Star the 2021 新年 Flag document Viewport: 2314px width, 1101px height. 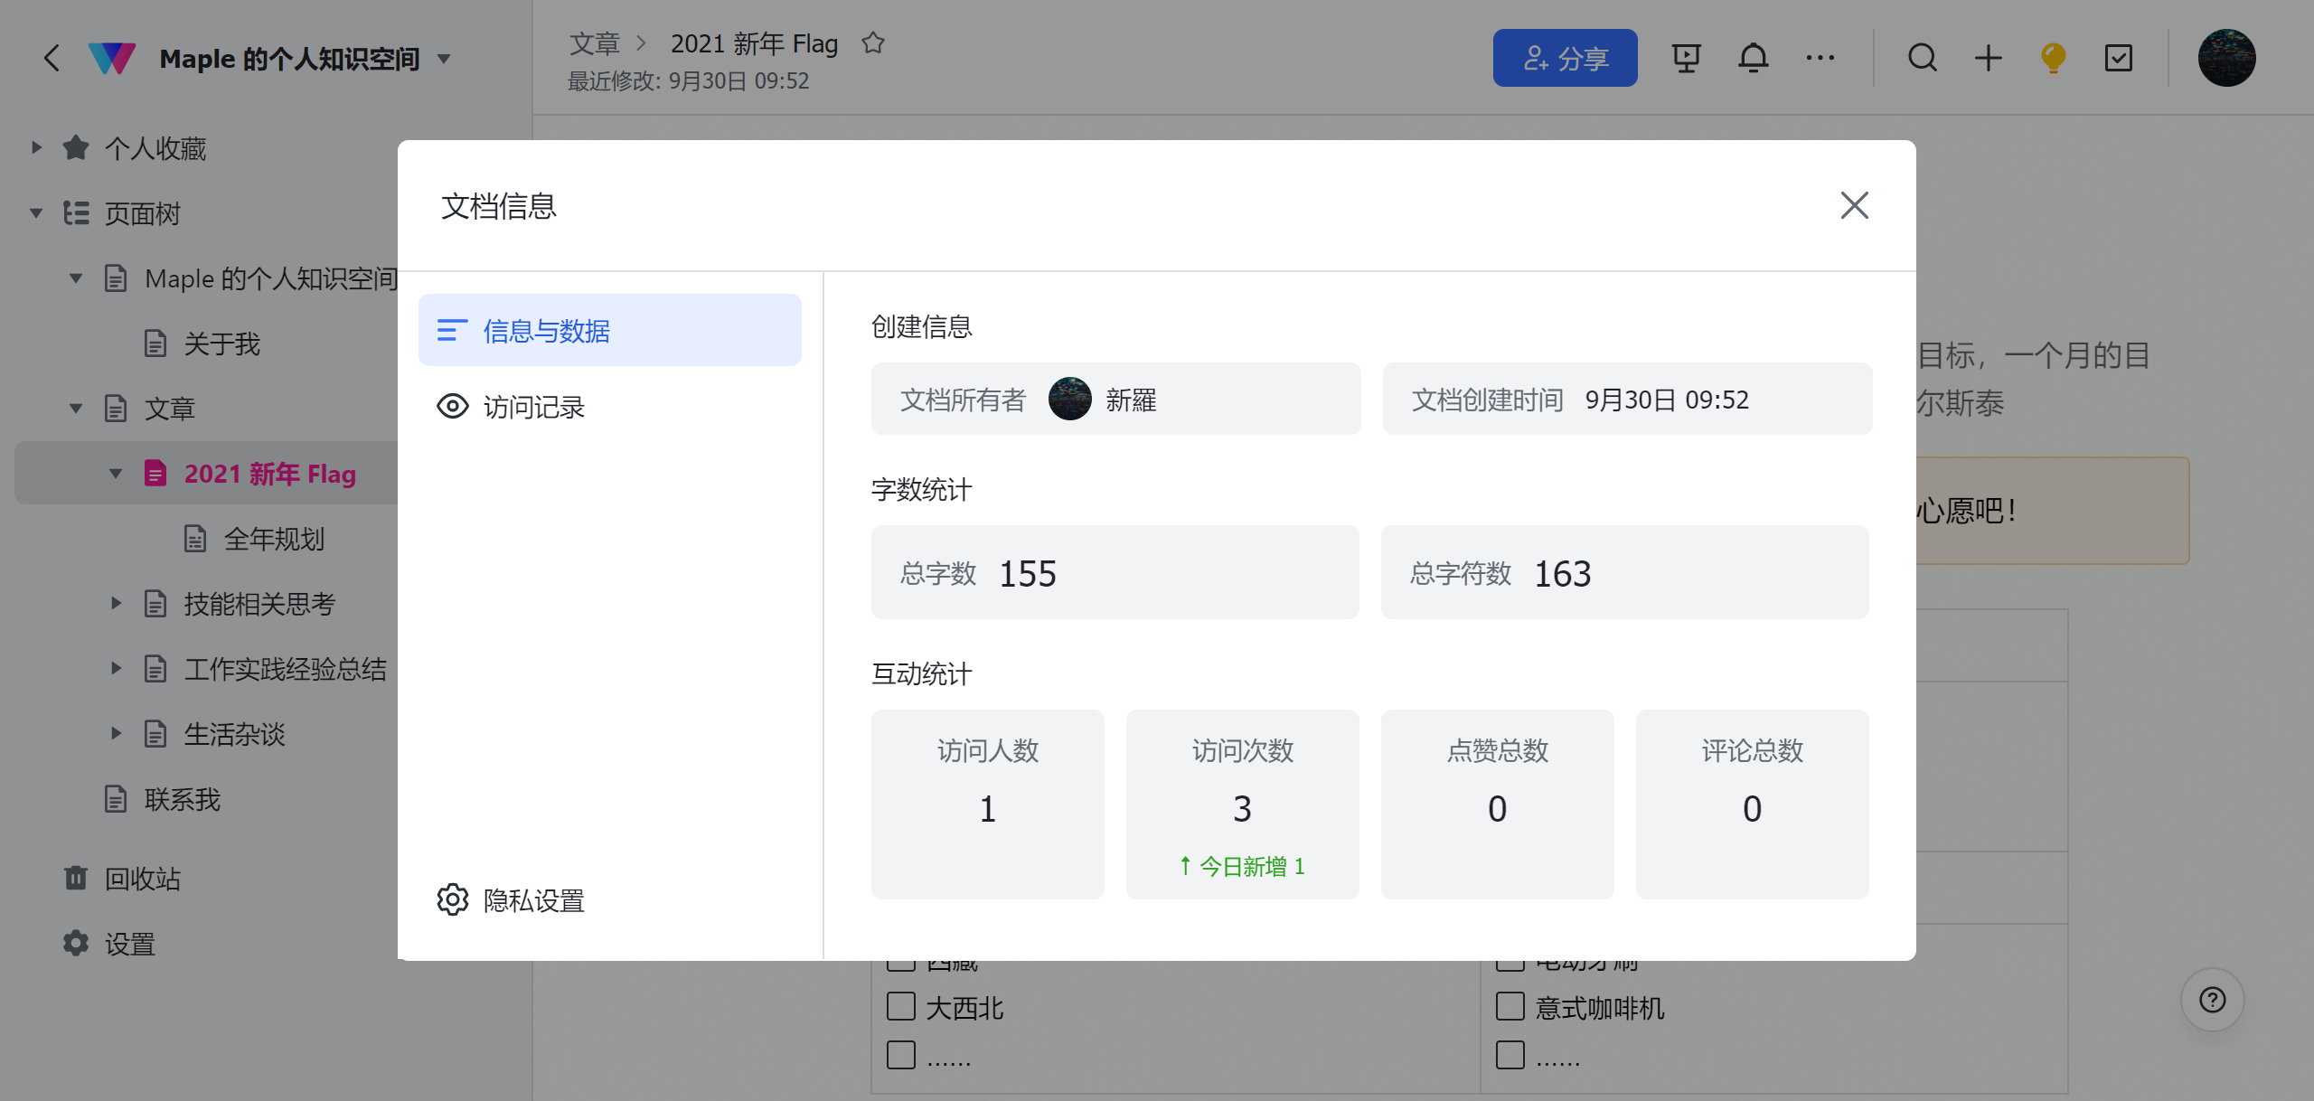click(x=873, y=42)
